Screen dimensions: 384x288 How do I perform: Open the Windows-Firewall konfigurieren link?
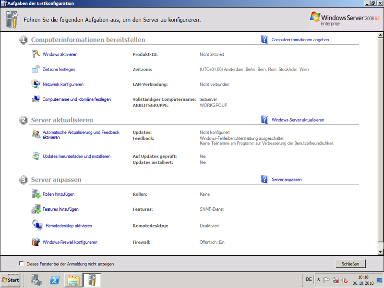(x=70, y=242)
